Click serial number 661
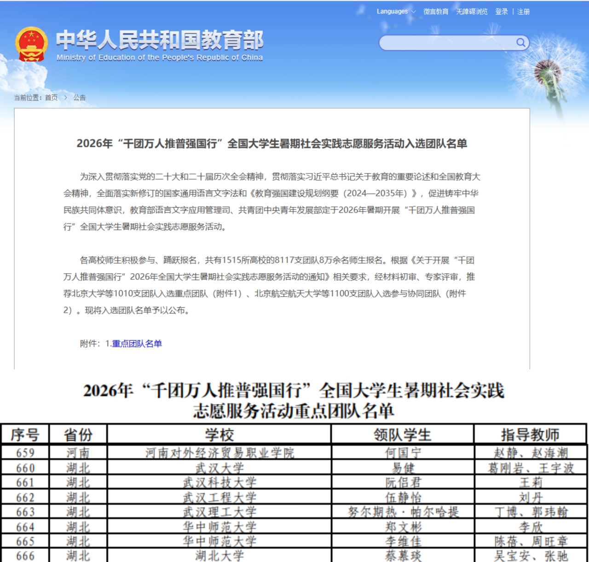Image resolution: width=589 pixels, height=562 pixels. click(x=25, y=483)
